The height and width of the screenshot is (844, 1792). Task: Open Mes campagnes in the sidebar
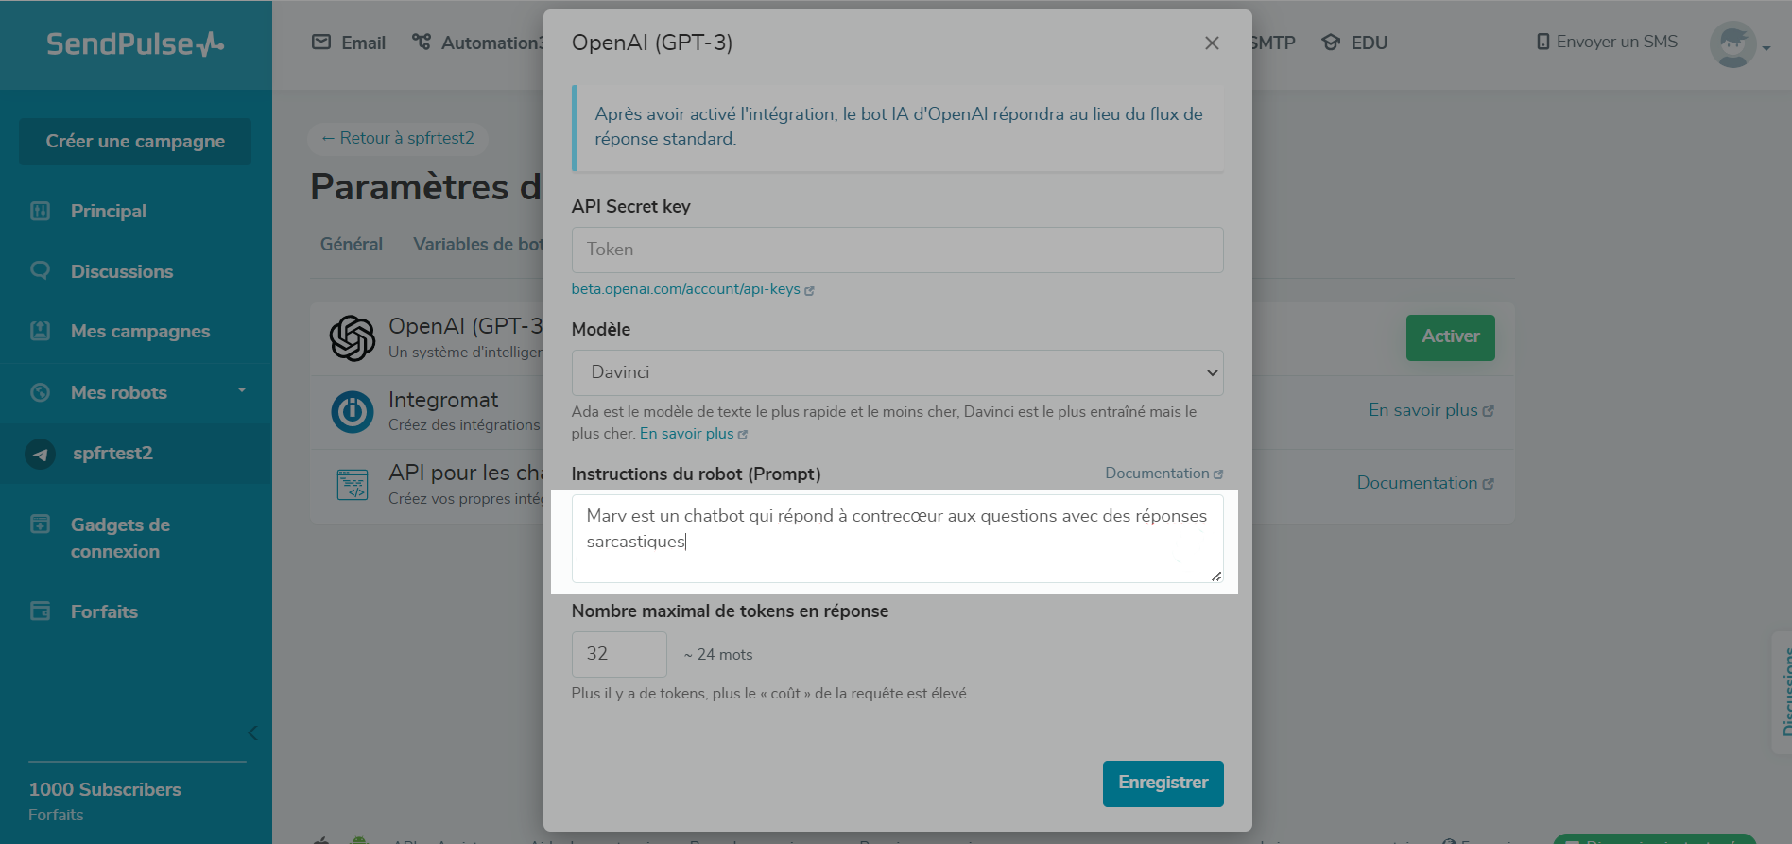140,332
